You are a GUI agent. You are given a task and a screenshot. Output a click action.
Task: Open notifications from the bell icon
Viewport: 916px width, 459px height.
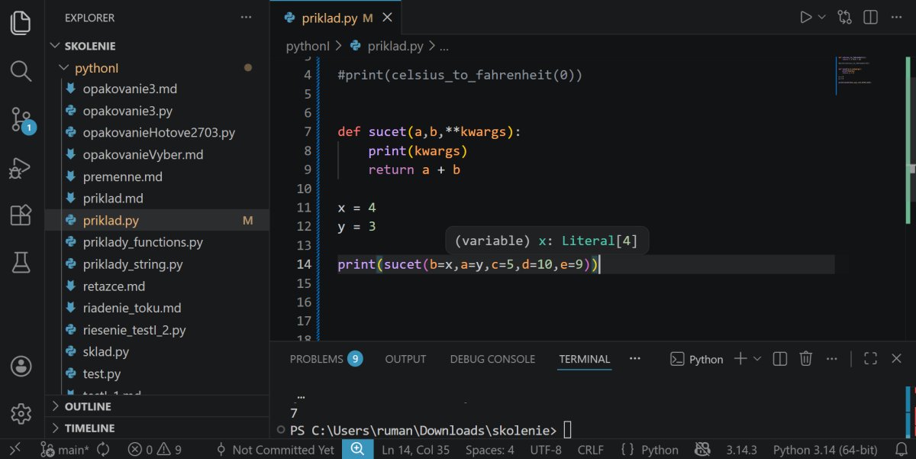[901, 450]
